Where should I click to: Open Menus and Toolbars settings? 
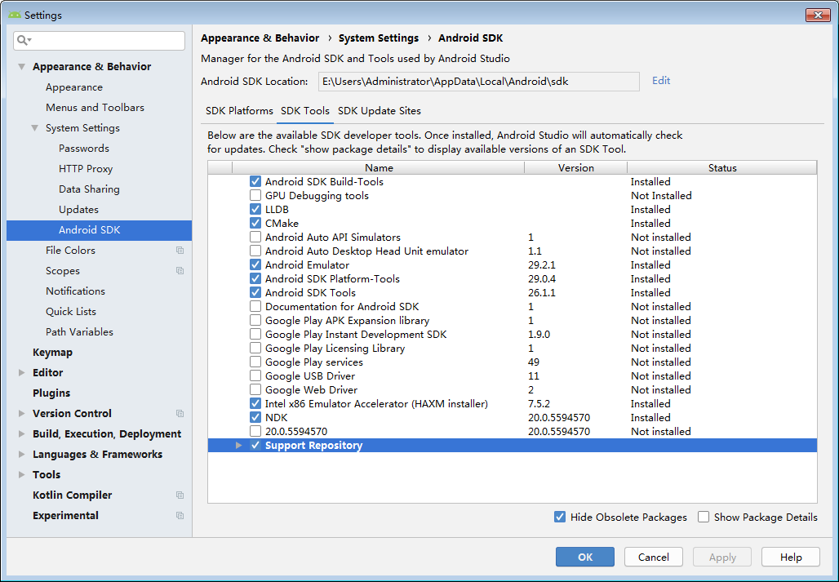(x=95, y=108)
